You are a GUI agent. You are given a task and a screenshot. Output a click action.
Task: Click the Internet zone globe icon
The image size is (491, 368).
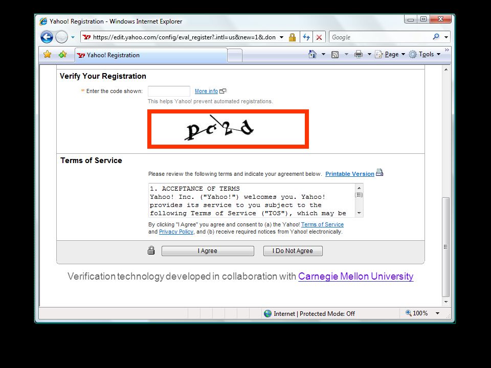(267, 313)
